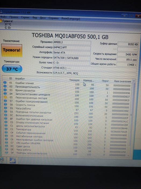141x189 pixels.
Task: Click status icon for Циклы загрузки/выгрузки
Action: point(6,126)
